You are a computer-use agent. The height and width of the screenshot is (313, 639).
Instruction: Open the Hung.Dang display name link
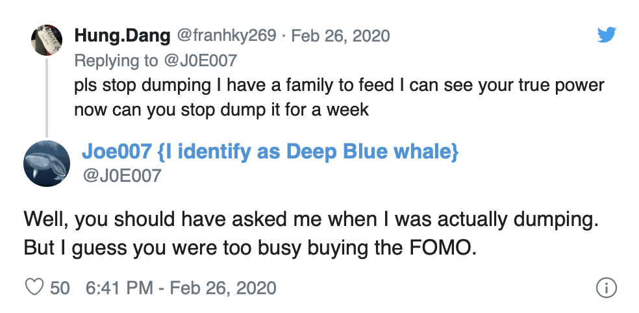[x=122, y=36]
